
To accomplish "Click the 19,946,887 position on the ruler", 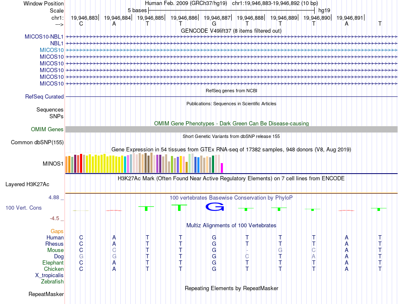I will click(x=217, y=18).
